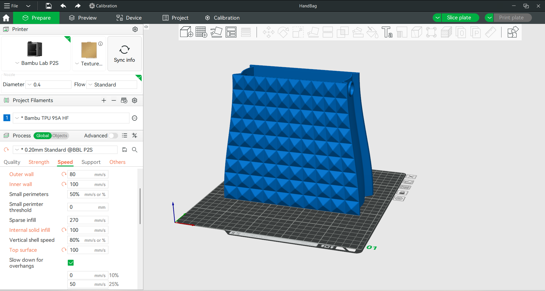Select the Text shape tool
This screenshot has width=545, height=291.
tap(387, 32)
